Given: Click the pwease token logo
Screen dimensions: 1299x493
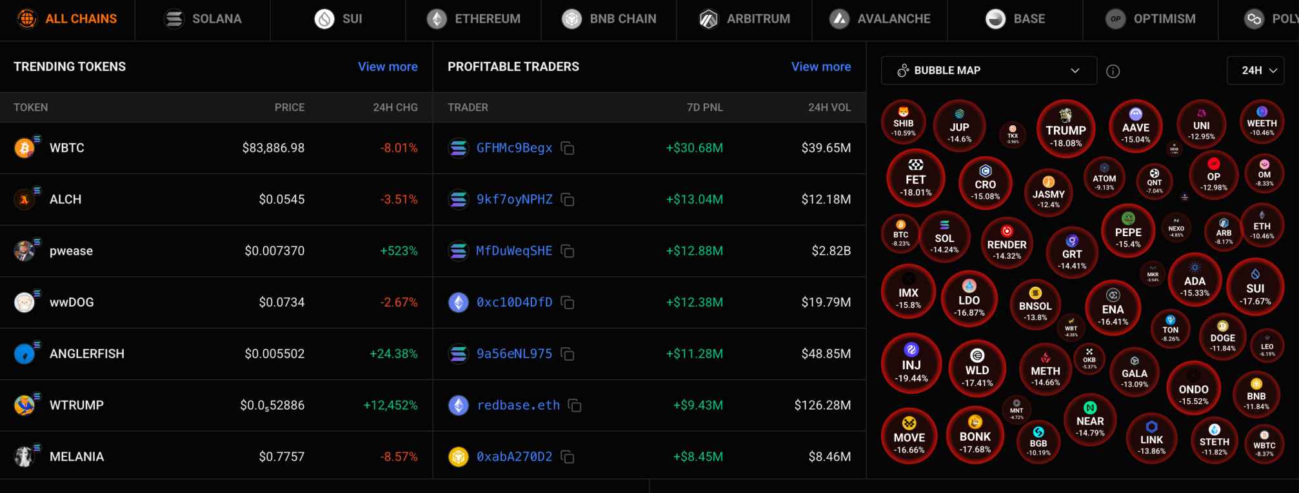Looking at the screenshot, I should coord(25,251).
